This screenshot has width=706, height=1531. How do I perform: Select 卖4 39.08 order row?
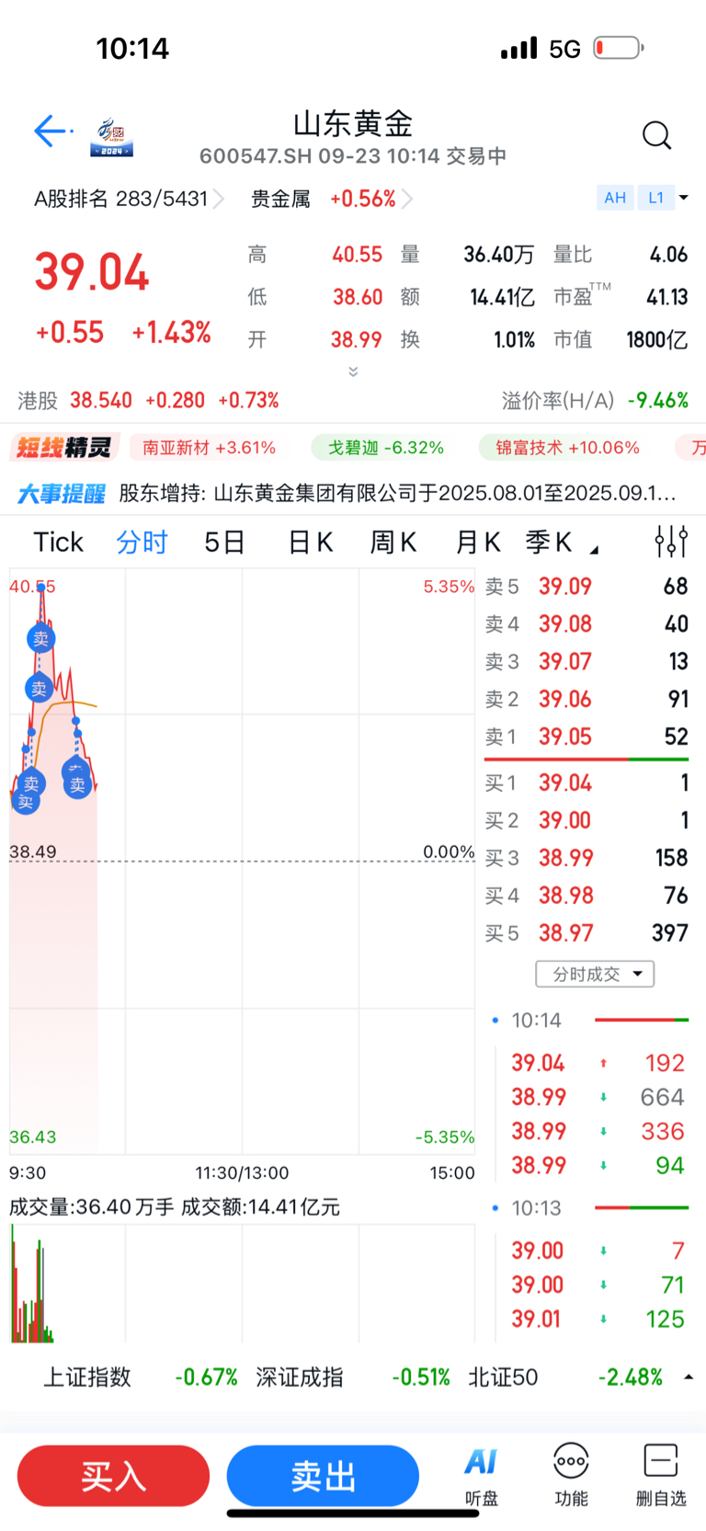586,624
